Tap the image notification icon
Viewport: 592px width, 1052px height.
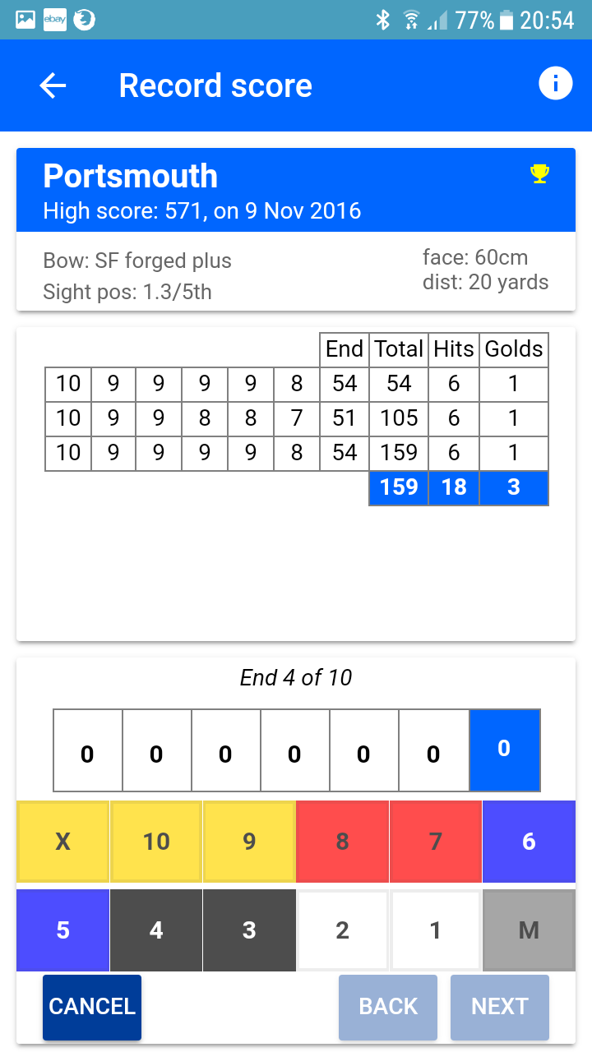25,20
